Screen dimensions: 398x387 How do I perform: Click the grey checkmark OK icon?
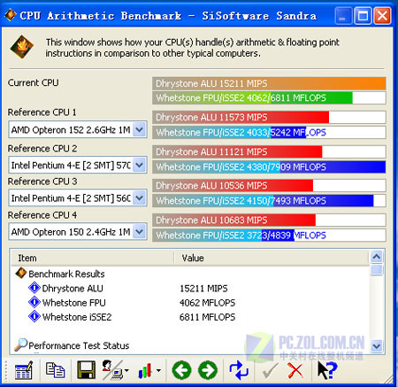pos(270,370)
